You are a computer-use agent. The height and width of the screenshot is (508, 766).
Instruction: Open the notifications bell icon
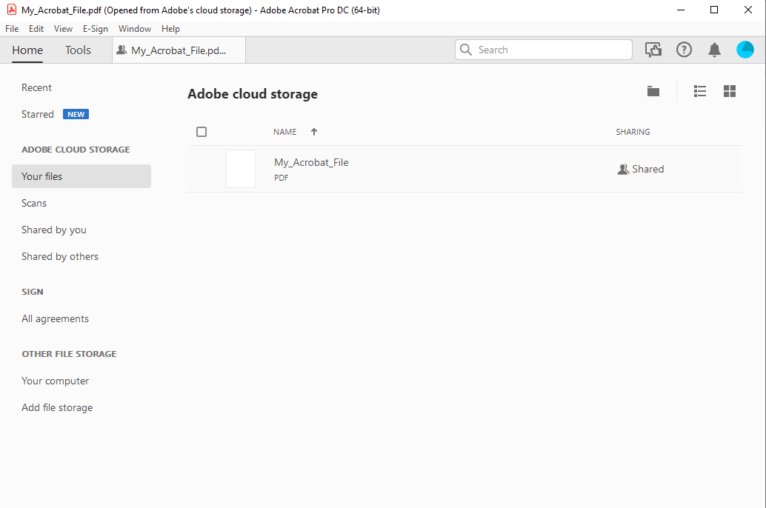[714, 50]
